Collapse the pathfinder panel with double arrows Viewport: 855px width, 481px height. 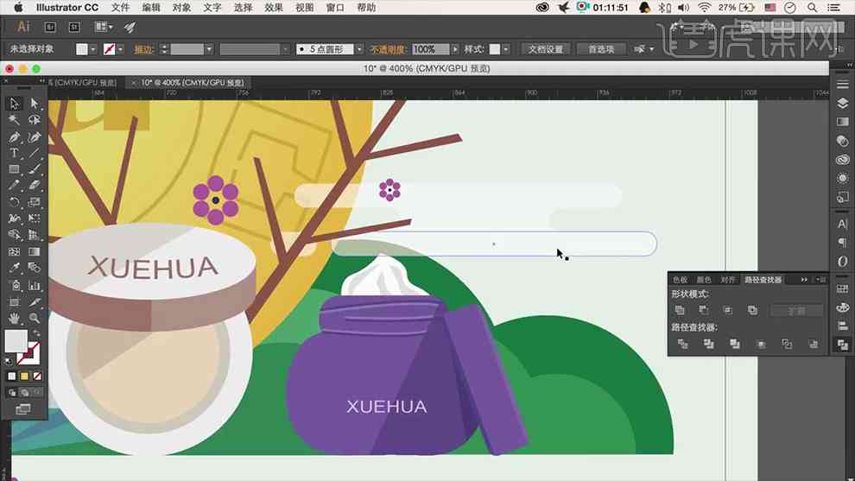click(x=804, y=280)
